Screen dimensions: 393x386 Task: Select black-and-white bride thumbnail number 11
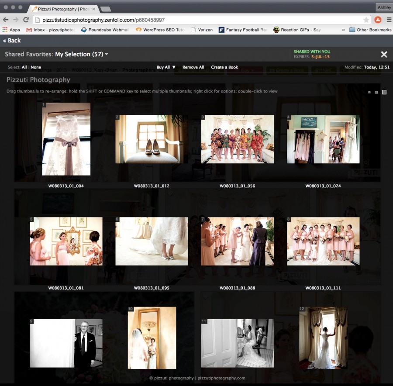point(238,343)
